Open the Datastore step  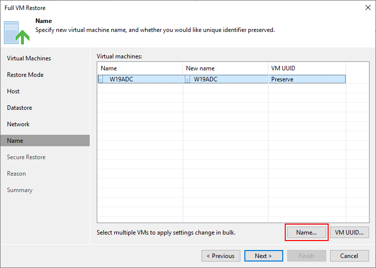pos(19,108)
